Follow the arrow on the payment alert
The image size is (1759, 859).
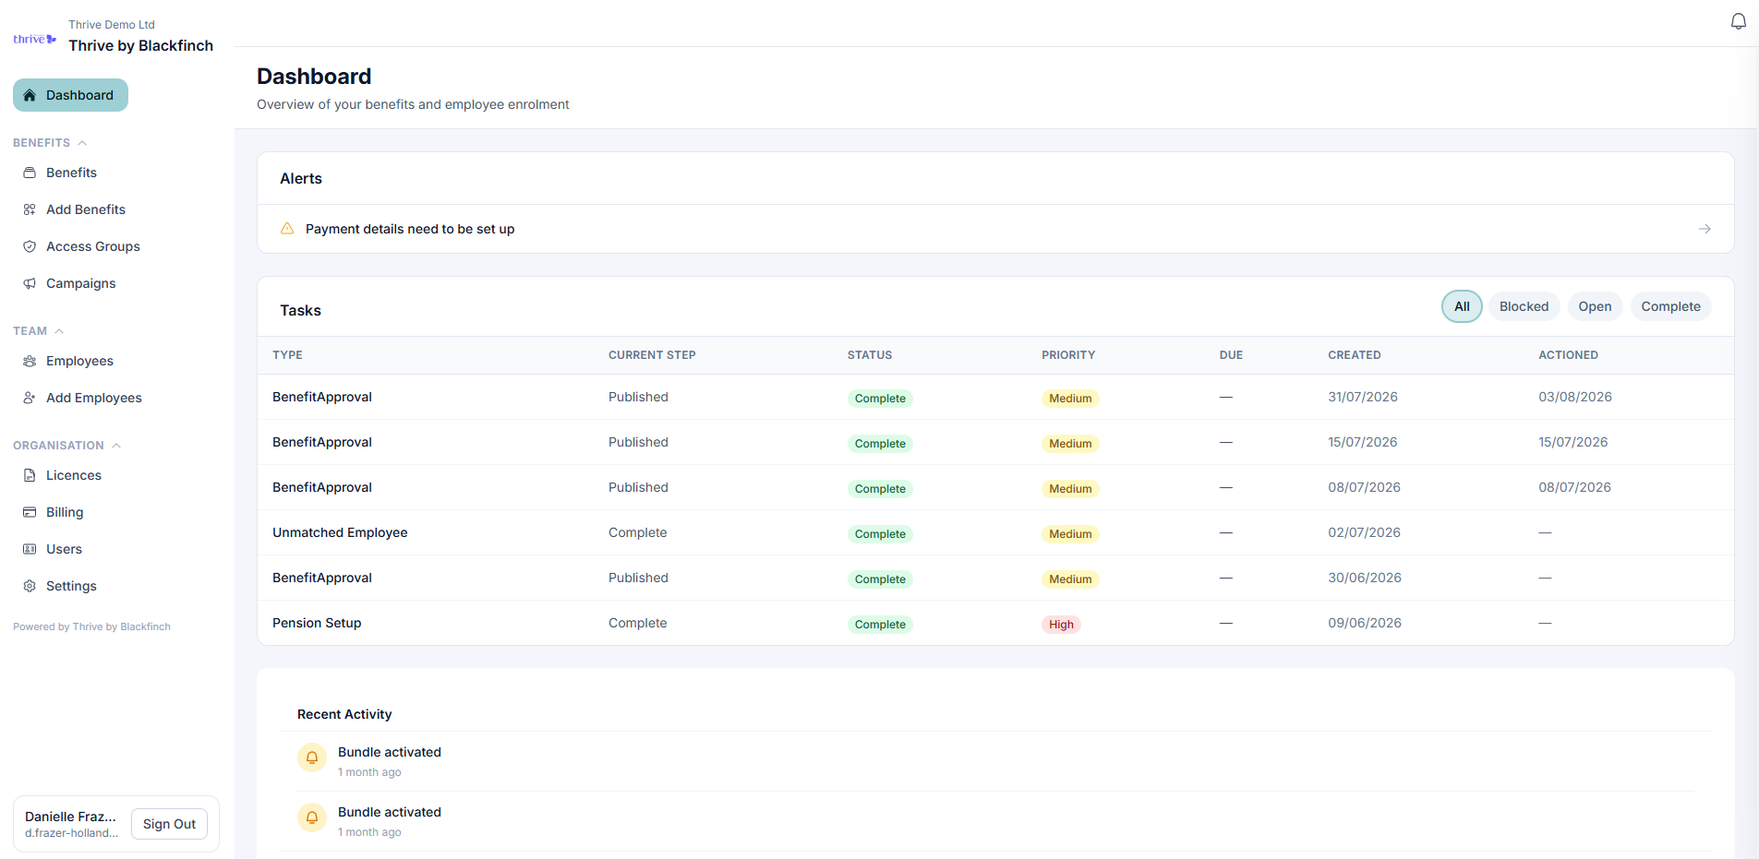1705,229
